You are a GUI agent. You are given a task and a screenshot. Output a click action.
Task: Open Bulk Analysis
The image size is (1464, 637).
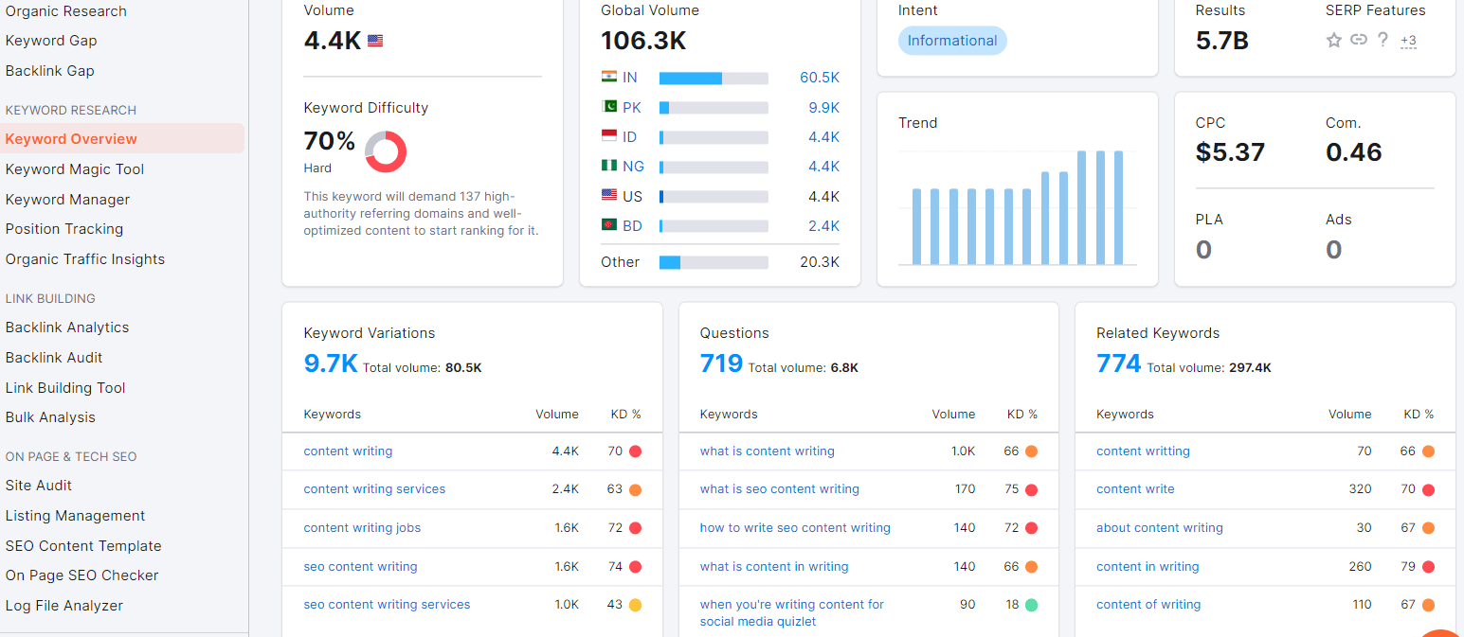[50, 417]
